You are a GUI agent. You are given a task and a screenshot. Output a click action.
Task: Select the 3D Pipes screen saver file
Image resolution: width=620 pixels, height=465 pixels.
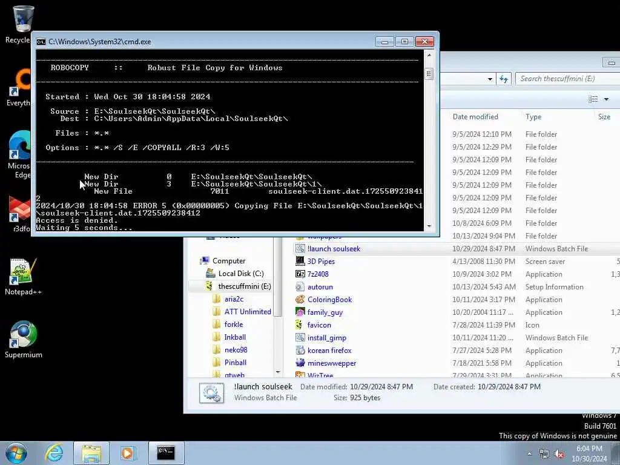[321, 262]
